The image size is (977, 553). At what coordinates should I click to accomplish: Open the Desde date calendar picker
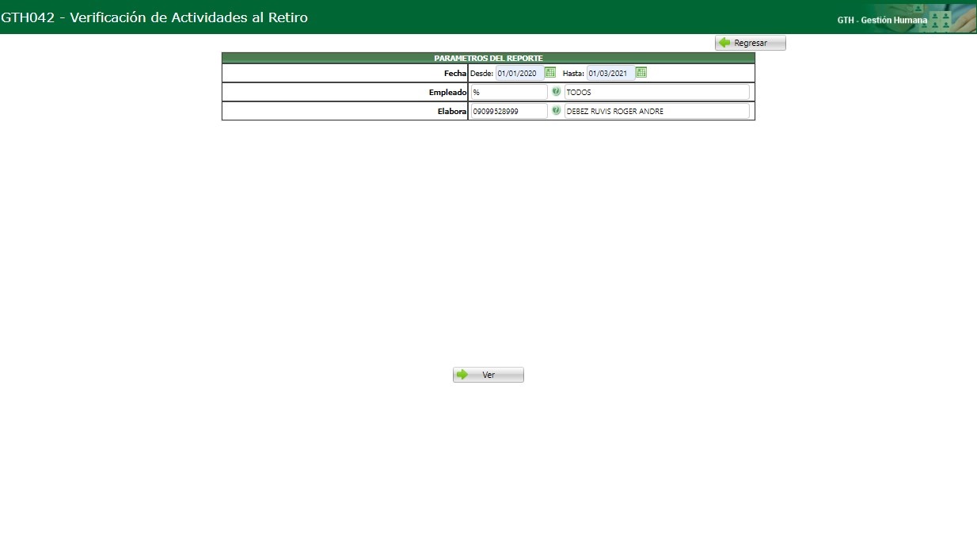[550, 73]
